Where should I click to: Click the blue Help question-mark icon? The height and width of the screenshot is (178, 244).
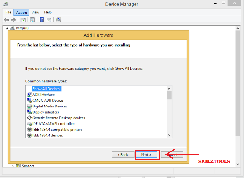42,19
